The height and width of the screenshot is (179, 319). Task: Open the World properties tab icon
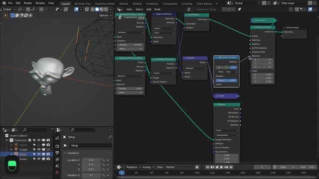pyautogui.click(x=57, y=173)
